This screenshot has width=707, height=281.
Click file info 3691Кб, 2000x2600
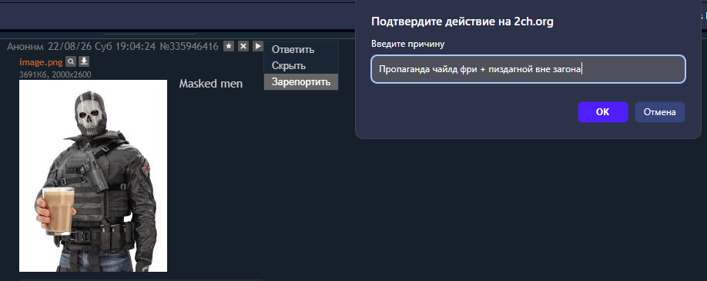(55, 74)
